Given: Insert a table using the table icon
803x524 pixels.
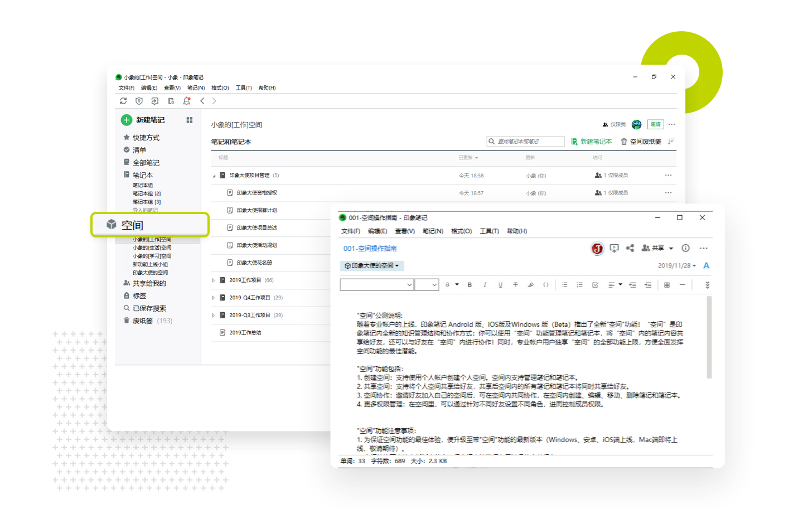Looking at the screenshot, I should (667, 285).
